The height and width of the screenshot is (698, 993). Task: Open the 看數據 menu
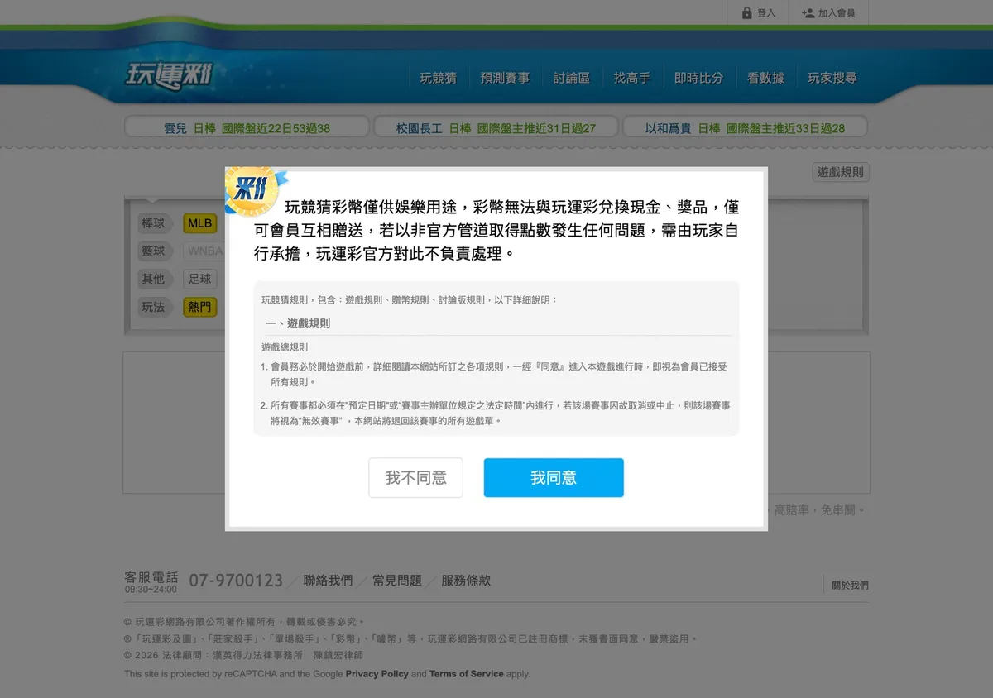click(x=765, y=78)
